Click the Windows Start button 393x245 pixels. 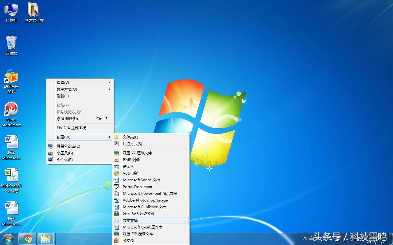click(x=8, y=239)
